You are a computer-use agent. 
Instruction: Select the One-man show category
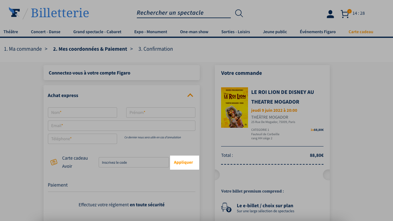click(194, 32)
